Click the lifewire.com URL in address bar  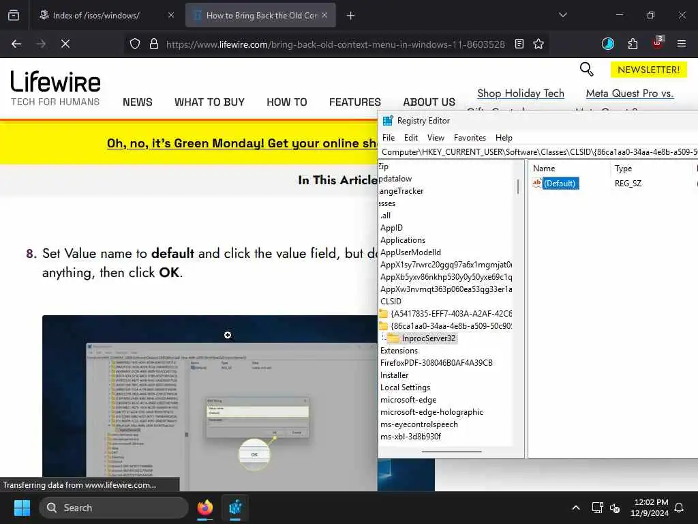point(335,44)
